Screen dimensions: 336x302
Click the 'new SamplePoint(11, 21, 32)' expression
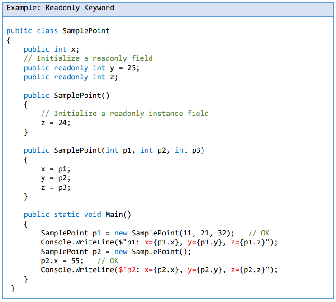[x=174, y=234]
